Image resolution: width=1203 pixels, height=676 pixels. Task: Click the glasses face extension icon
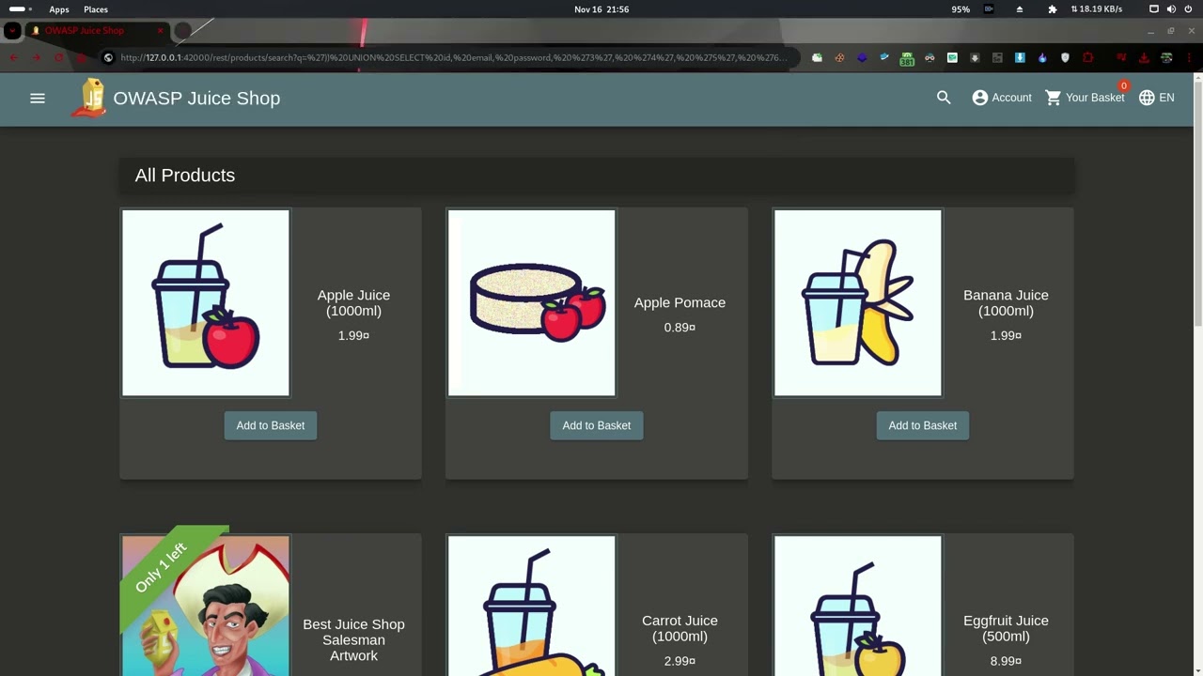930,58
